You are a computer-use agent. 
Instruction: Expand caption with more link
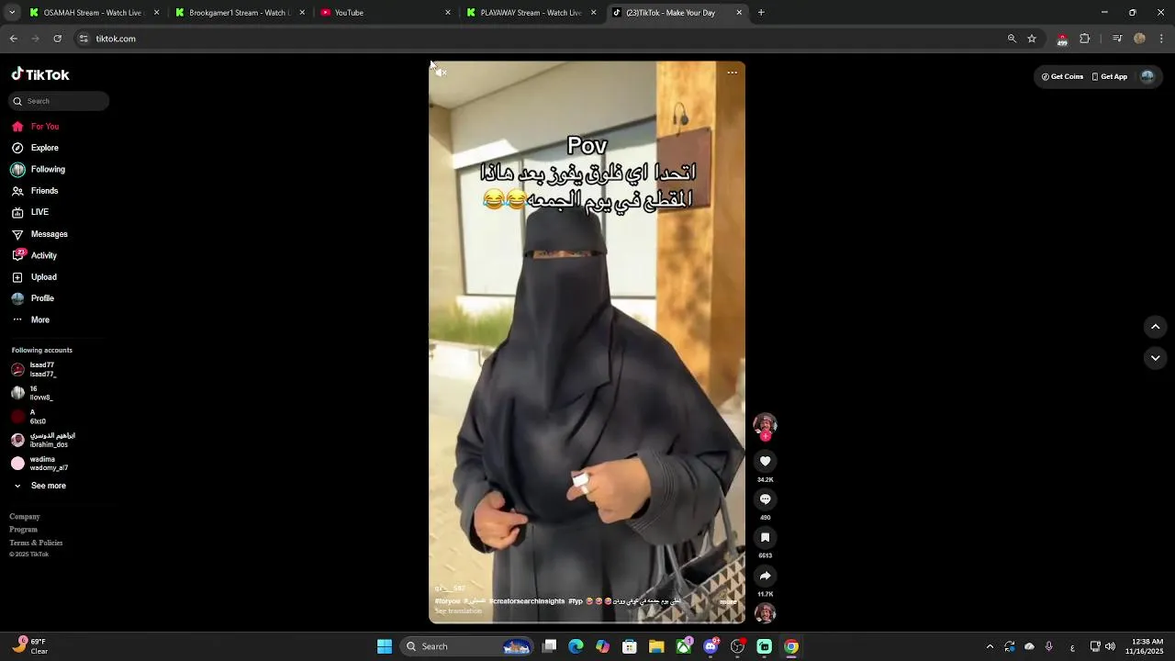click(728, 602)
